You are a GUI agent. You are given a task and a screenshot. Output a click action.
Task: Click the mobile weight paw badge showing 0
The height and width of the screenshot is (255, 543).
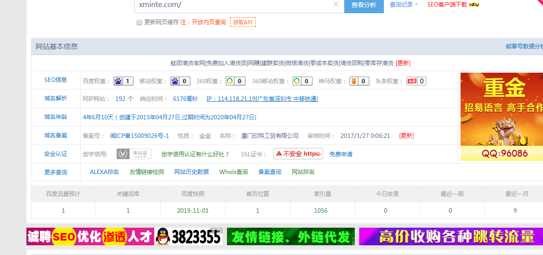point(180,81)
